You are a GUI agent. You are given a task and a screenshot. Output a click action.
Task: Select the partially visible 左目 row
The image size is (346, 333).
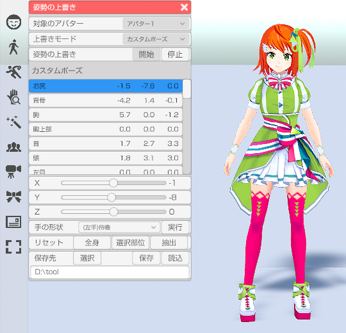106,170
